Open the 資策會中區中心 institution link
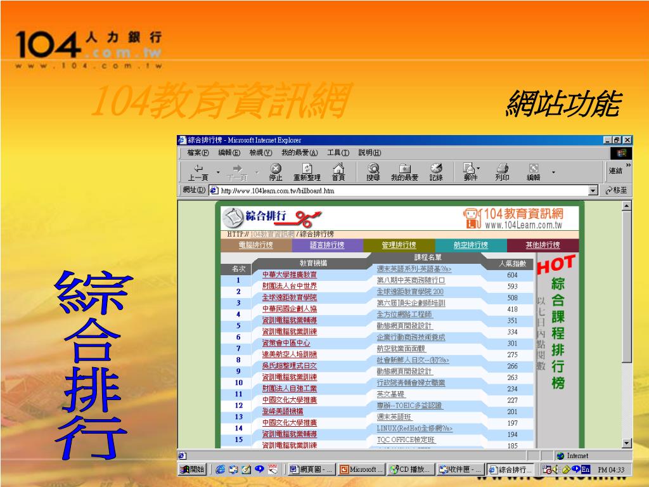Image resolution: width=649 pixels, height=487 pixels. 286,343
